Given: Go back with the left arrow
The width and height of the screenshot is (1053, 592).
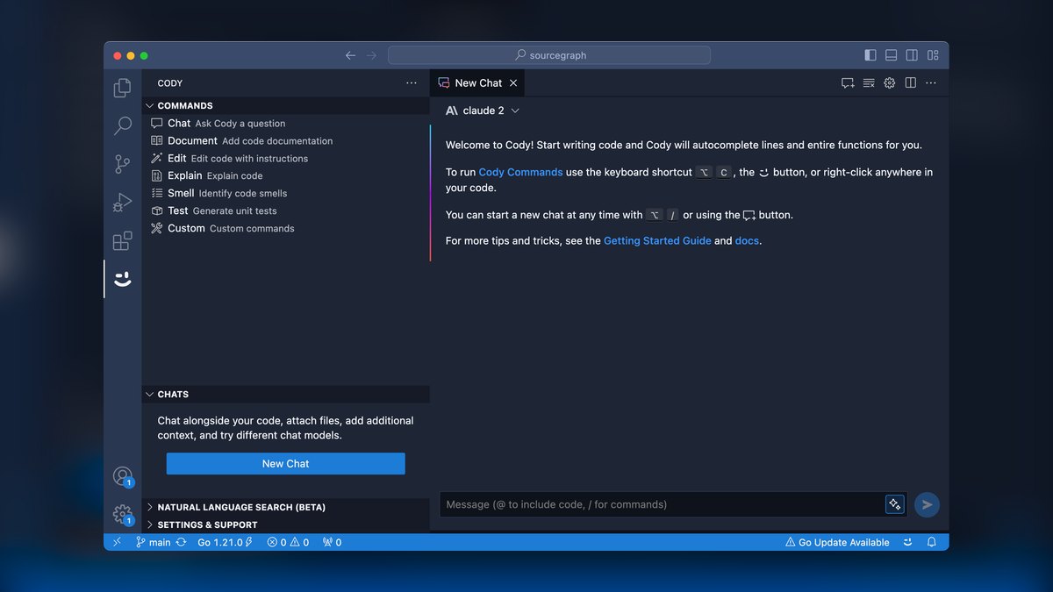Looking at the screenshot, I should click(x=350, y=55).
